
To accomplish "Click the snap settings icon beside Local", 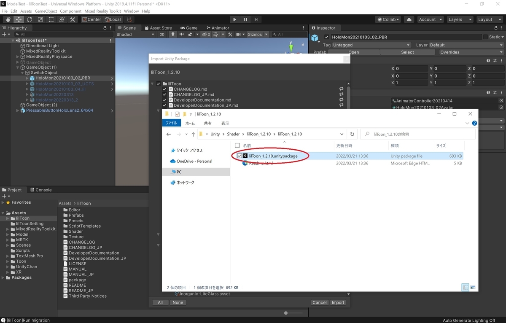I will [x=129, y=19].
